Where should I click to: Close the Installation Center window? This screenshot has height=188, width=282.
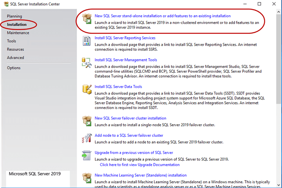click(x=274, y=4)
